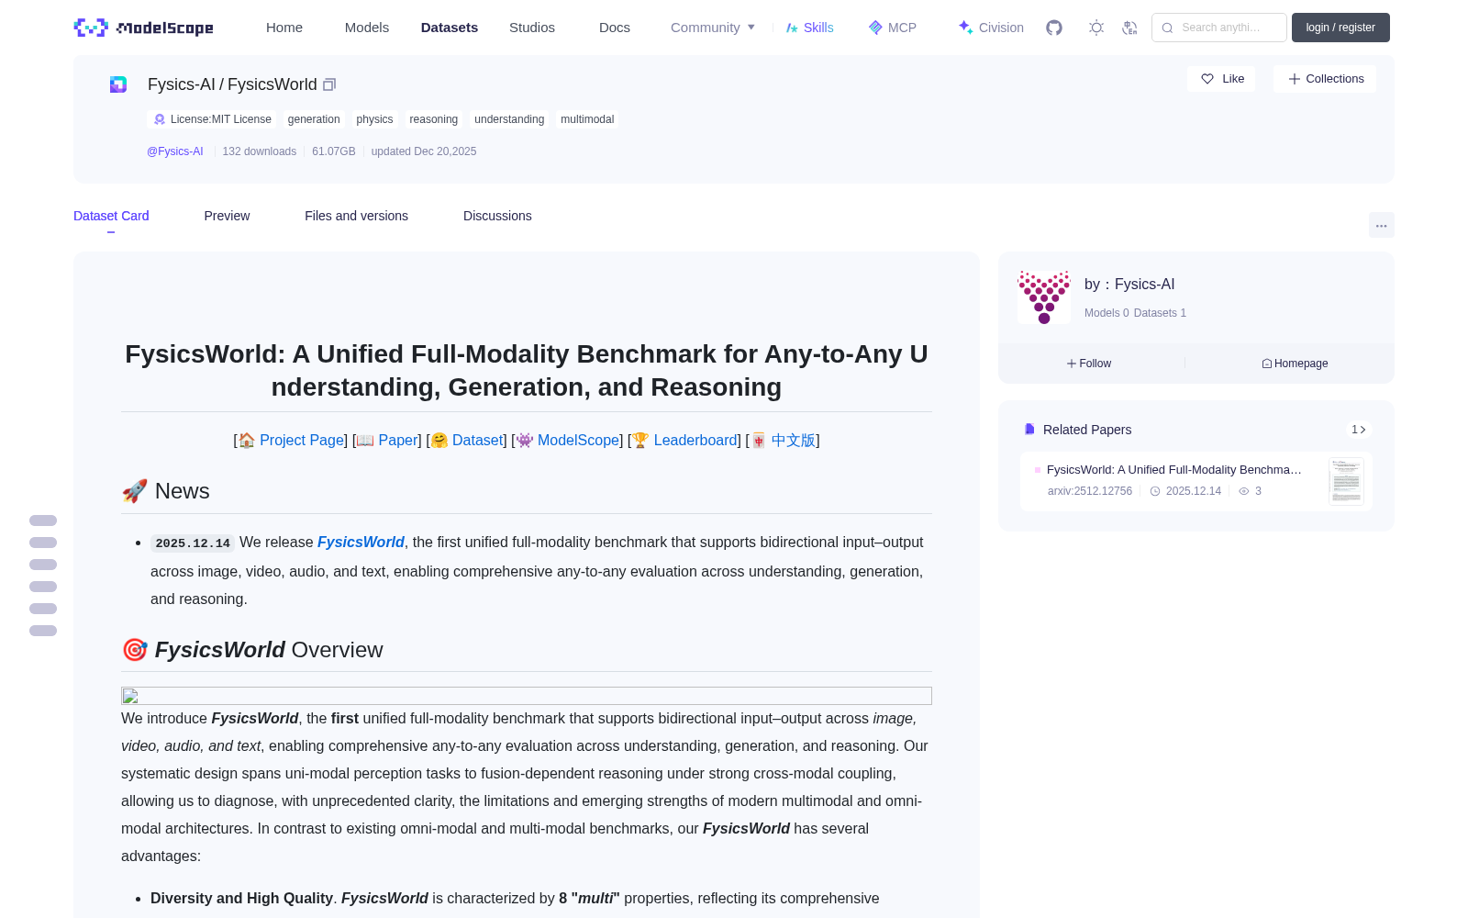Expand the Community dropdown menu
Viewport: 1468px width, 918px height.
point(713,28)
